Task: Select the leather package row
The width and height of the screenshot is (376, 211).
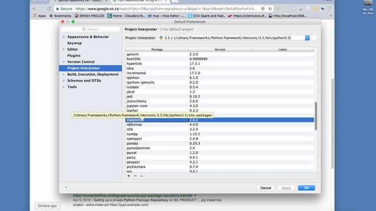Action: pyautogui.click(x=220, y=111)
